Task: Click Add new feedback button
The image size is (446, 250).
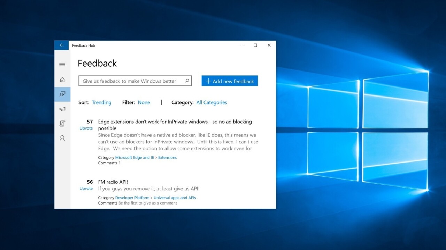Action: 230,81
